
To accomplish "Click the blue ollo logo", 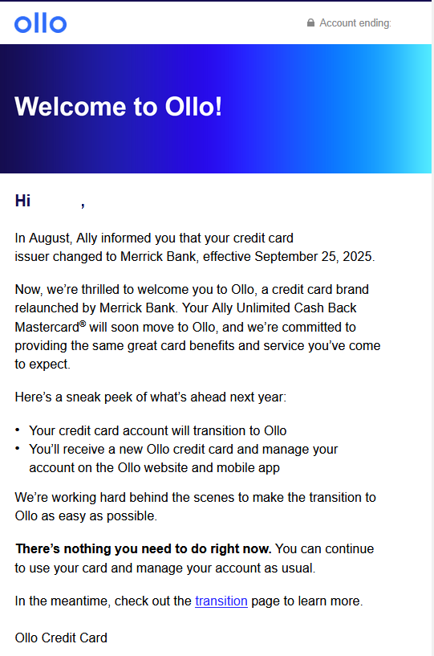I will tap(41, 23).
